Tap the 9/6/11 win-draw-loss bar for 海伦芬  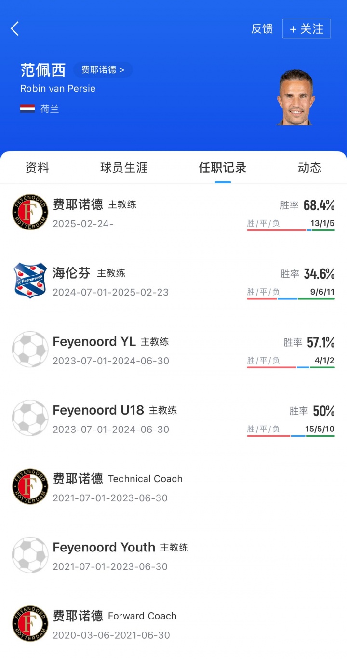[x=291, y=298]
